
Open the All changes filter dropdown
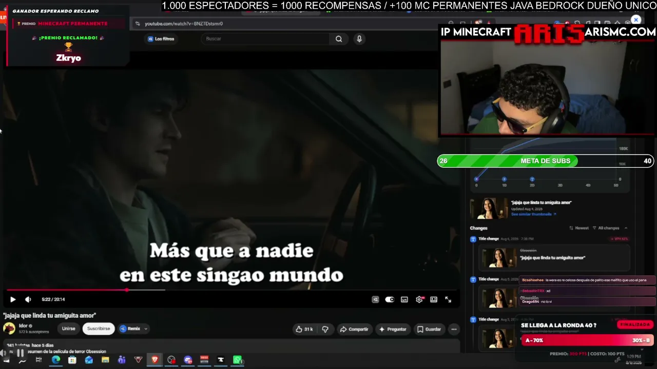pos(606,228)
